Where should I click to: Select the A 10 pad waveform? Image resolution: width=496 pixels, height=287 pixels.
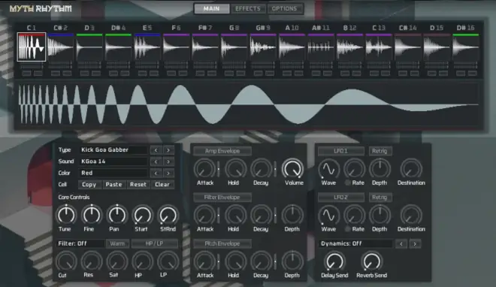coord(292,47)
